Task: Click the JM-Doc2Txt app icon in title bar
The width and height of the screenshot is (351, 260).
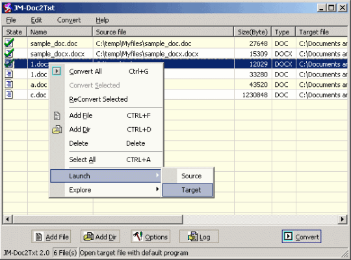Action: (x=8, y=8)
